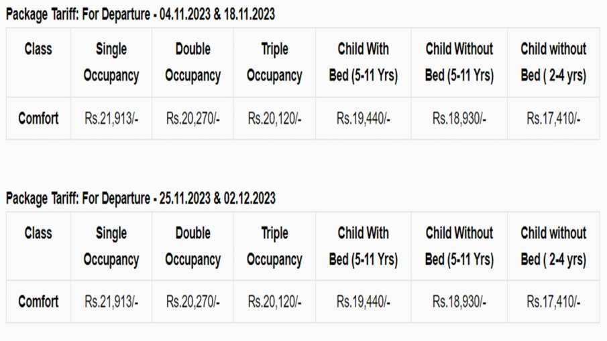Select Rs.19,440/- price in the 25.11.2023 table
This screenshot has height=341, width=607.
click(363, 301)
